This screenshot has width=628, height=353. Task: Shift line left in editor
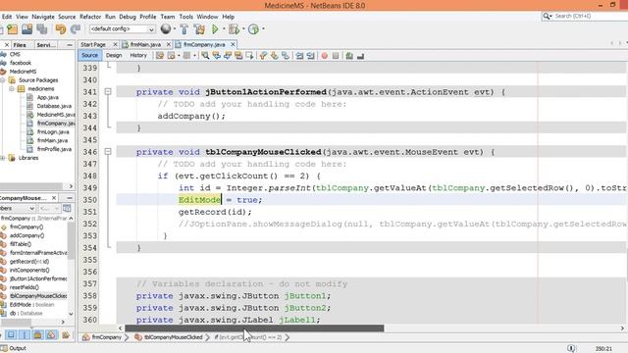coord(299,56)
